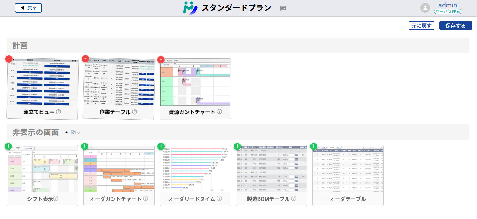Click the green plus icon on シフト表示
477x219 pixels.
pyautogui.click(x=8, y=146)
